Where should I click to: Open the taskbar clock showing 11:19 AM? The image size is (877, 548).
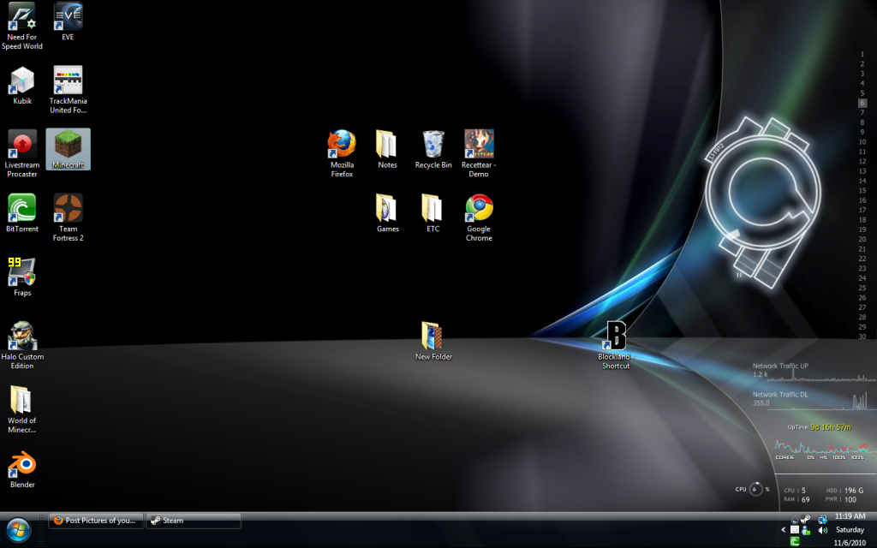850,516
